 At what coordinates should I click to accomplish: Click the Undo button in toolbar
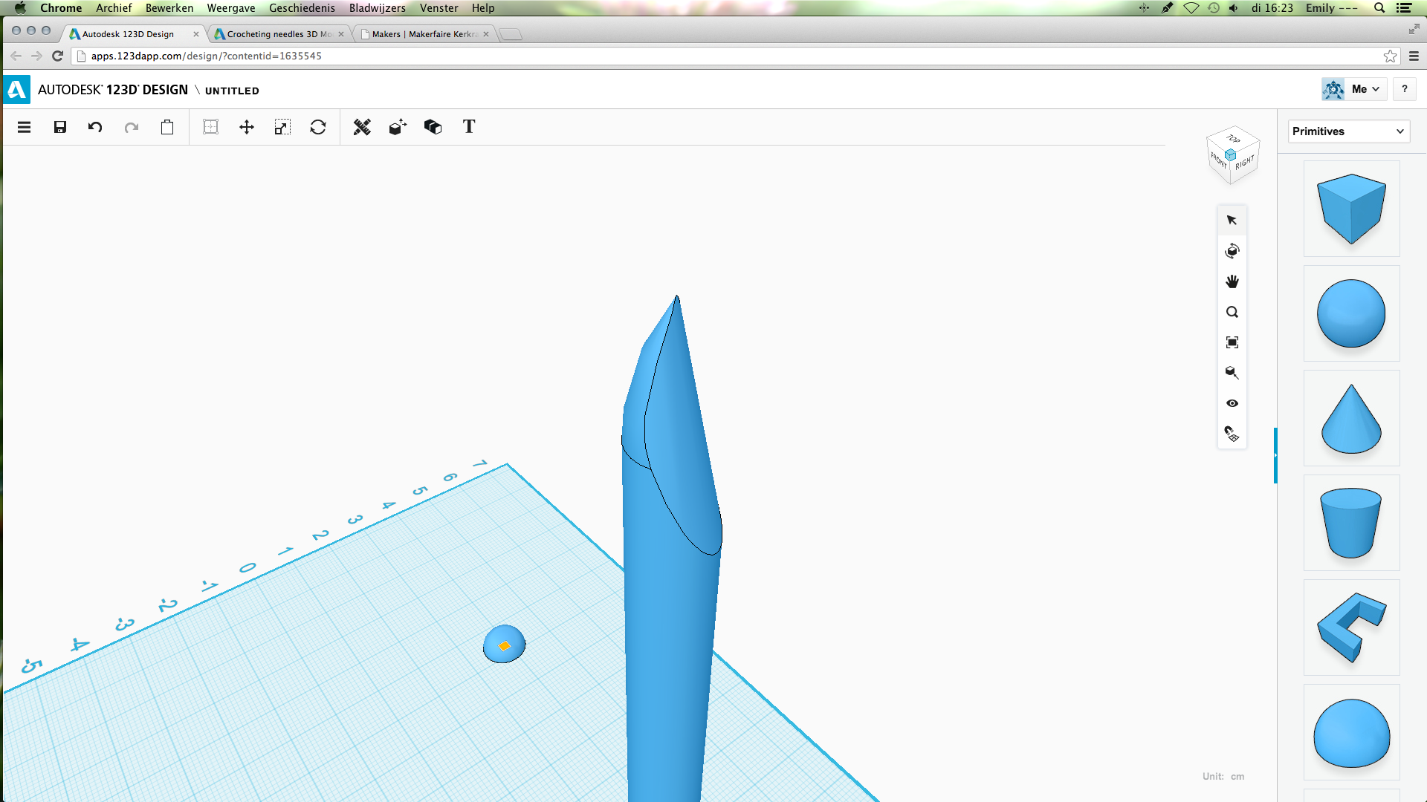coord(95,126)
